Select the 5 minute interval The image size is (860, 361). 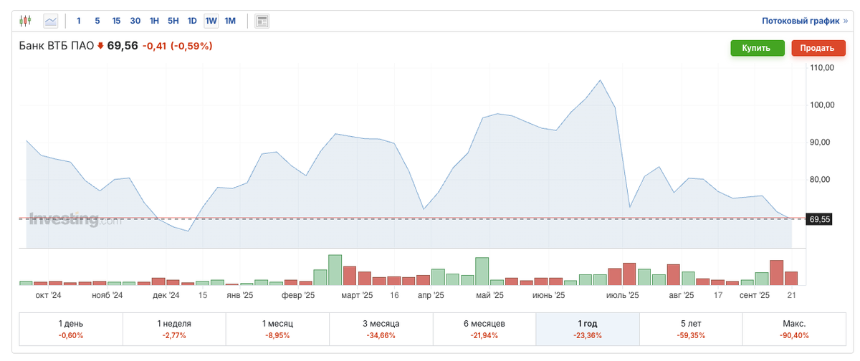(x=97, y=21)
